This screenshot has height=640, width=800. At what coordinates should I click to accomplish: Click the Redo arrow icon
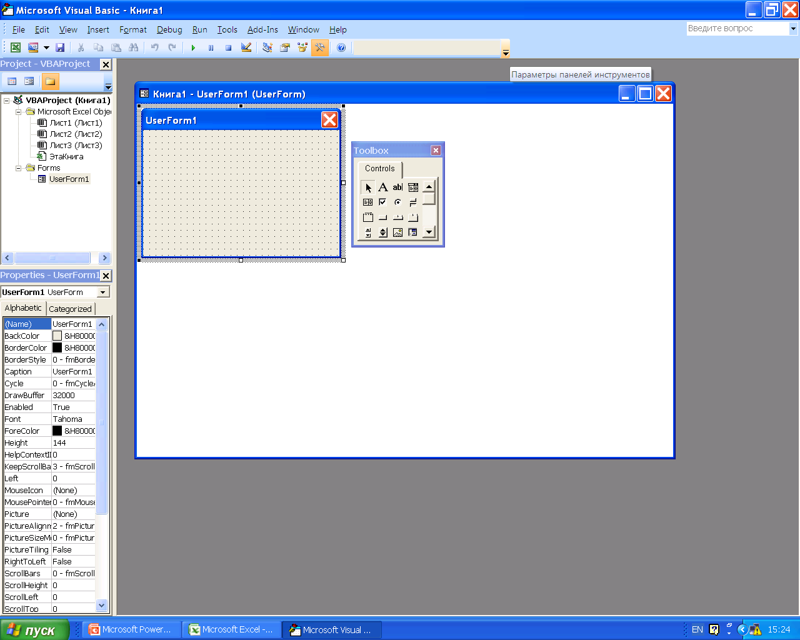pos(172,47)
